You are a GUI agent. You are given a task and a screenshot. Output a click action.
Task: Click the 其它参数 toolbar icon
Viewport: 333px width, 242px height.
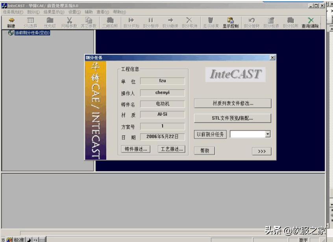(x=89, y=20)
